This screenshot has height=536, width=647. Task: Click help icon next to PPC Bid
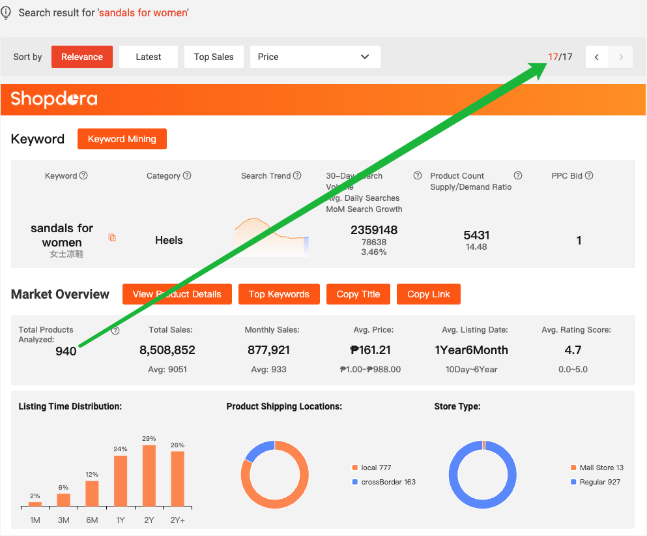coord(589,176)
